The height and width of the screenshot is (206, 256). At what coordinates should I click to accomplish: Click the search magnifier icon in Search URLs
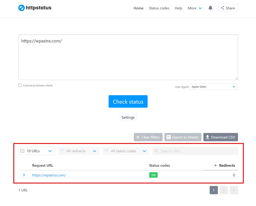tap(156, 151)
